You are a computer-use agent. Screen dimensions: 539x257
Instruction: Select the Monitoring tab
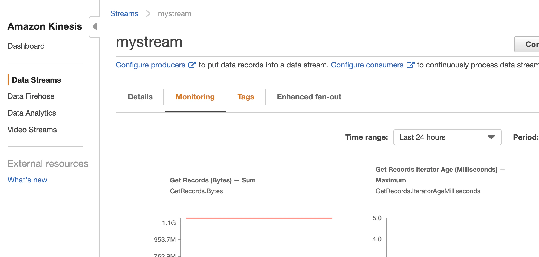(195, 97)
